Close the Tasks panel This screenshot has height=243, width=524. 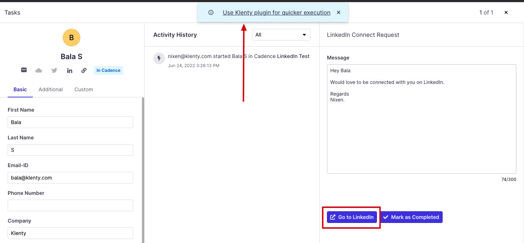coord(506,12)
